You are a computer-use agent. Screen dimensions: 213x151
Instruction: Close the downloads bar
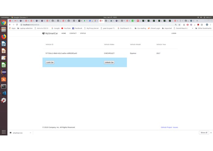click(211, 133)
